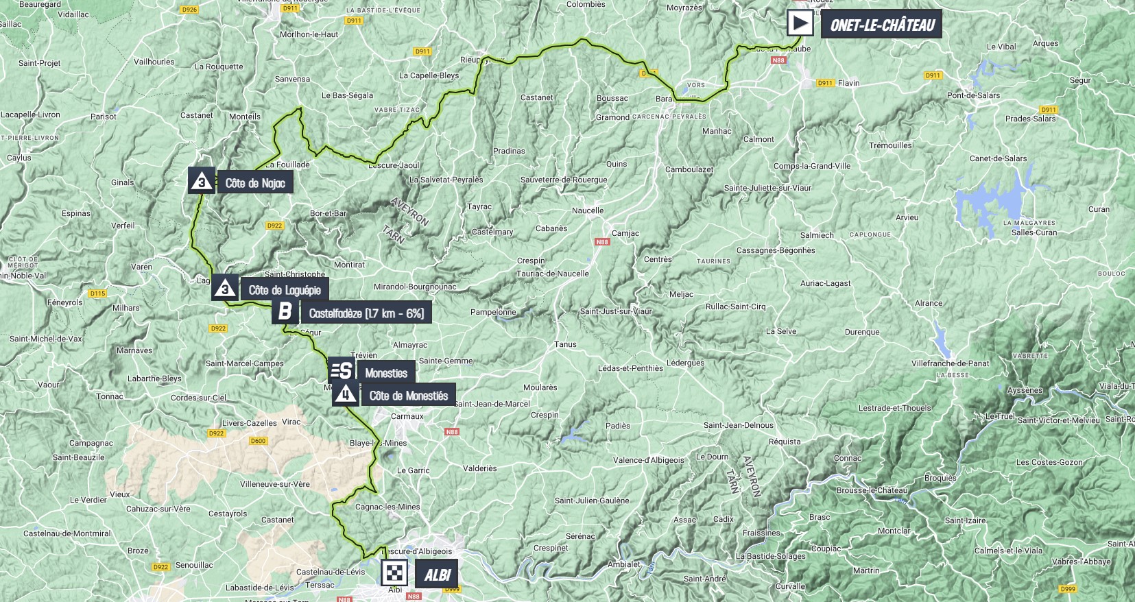Click the Cagnac-les-Mines town label

point(387,507)
